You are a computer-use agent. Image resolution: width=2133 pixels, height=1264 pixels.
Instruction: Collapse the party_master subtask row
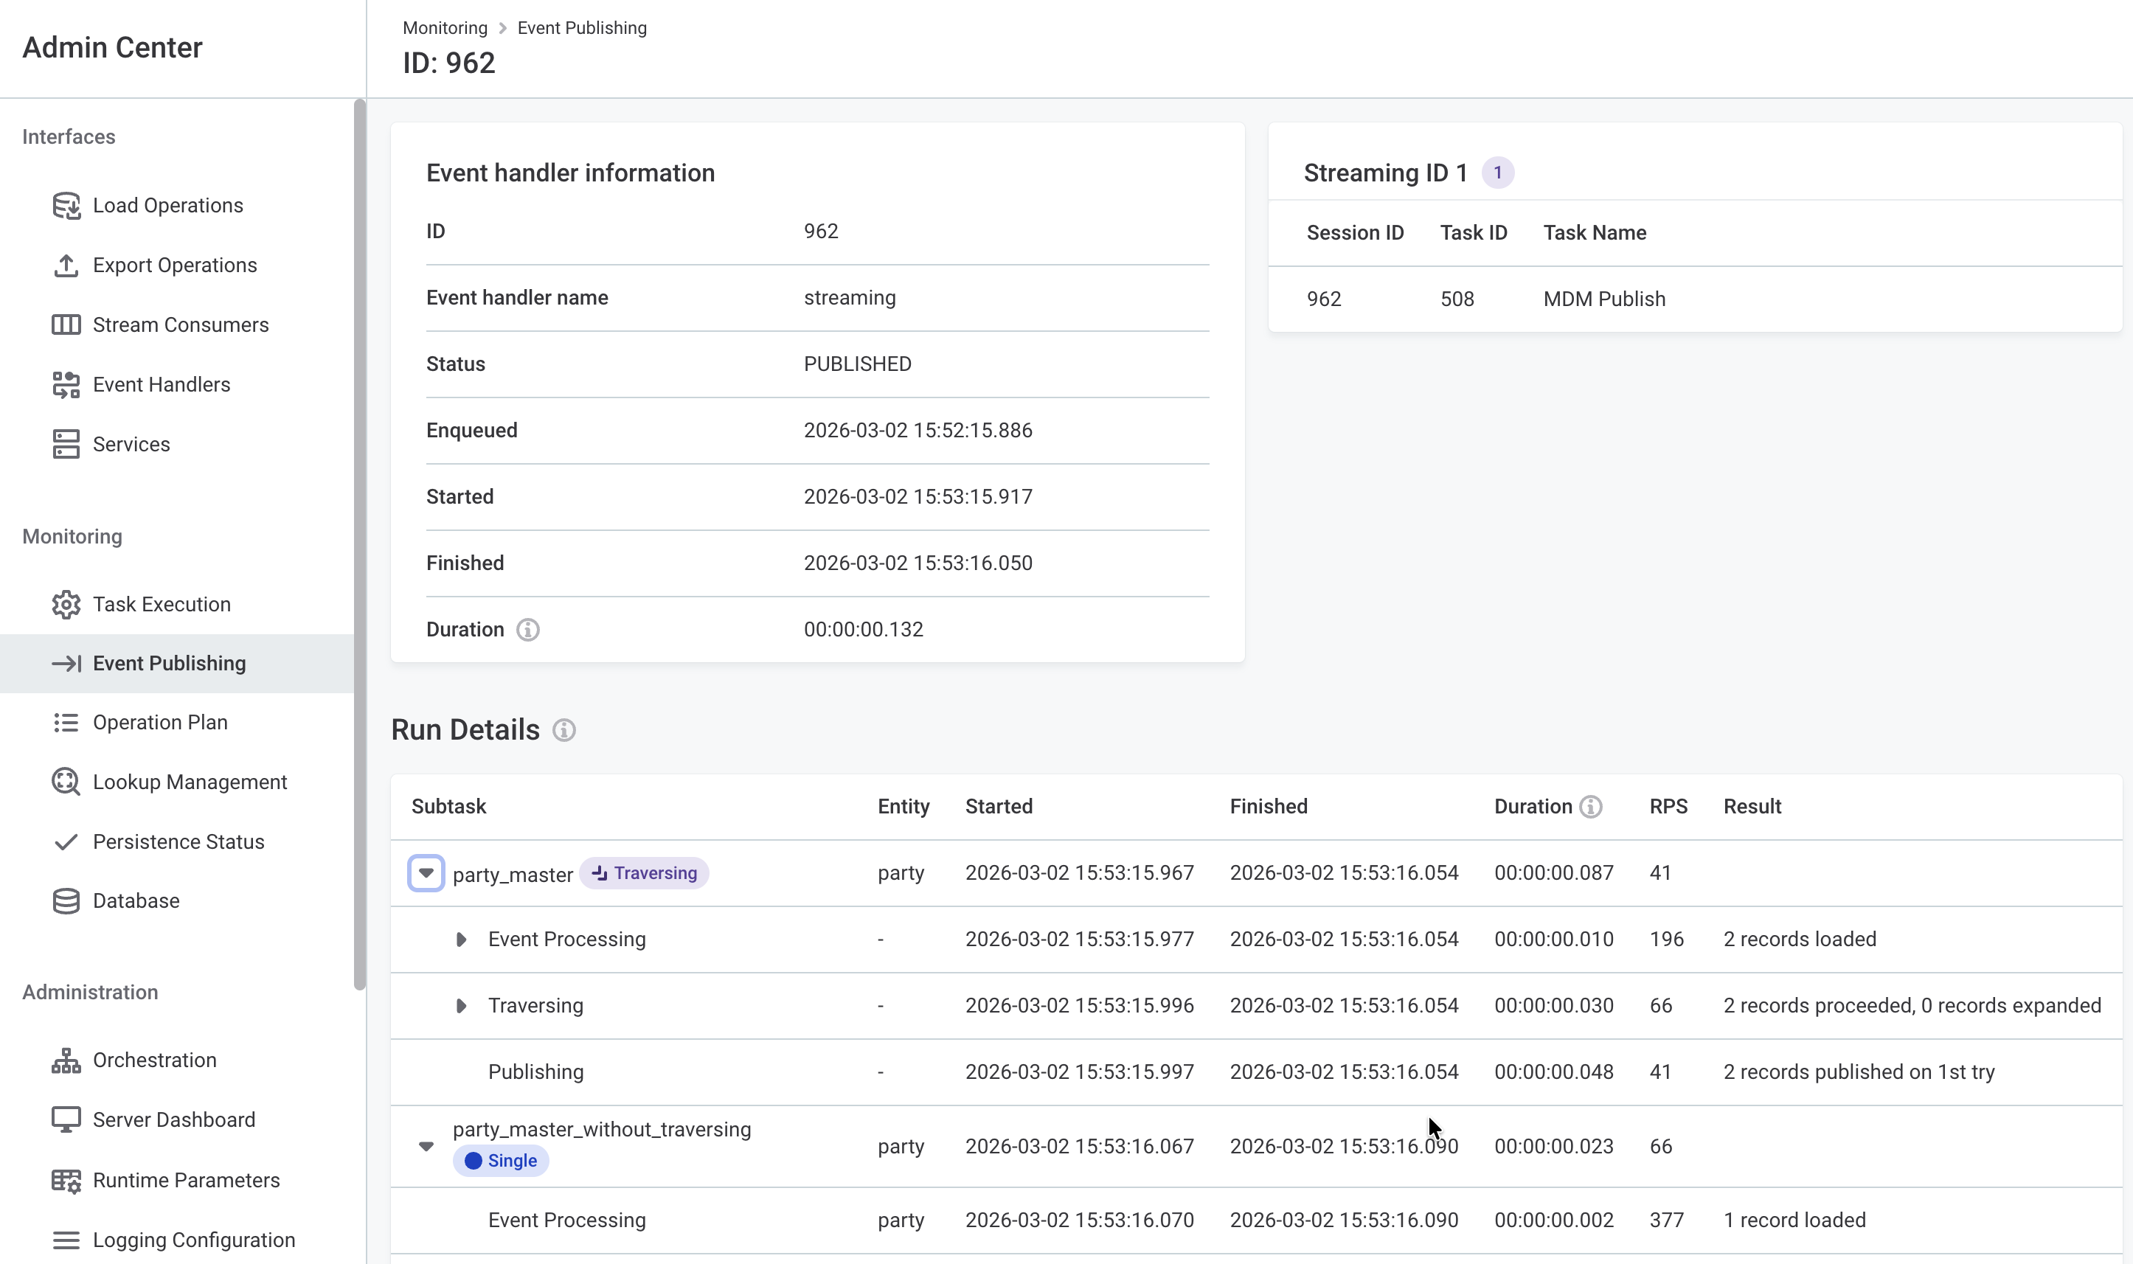tap(426, 872)
